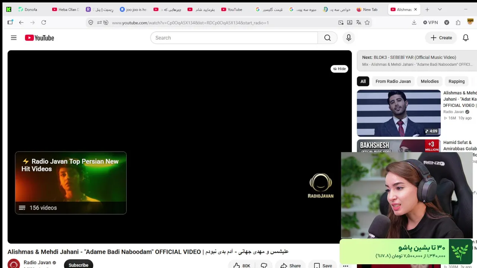Viewport: 477px width, 268px height.
Task: Switch to the joo joo is he tab
Action: coord(133,10)
